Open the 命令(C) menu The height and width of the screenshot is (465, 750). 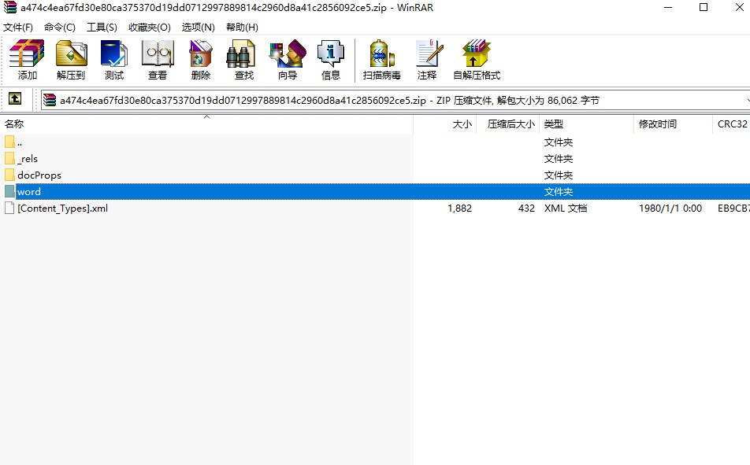pyautogui.click(x=60, y=28)
